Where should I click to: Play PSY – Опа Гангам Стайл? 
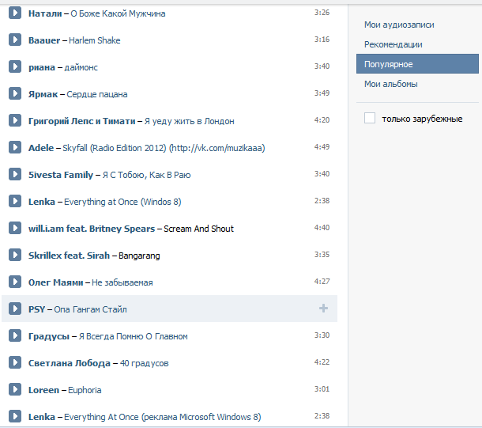[15, 309]
